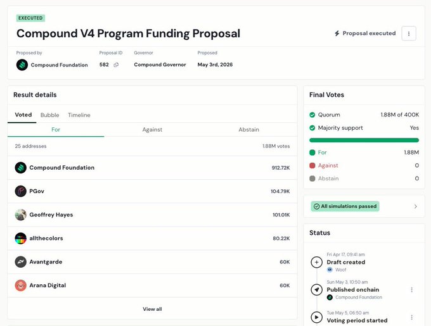Open the three-dot menu beside Proposal executed

tap(409, 34)
